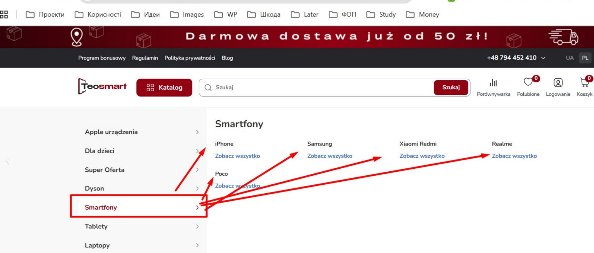The height and width of the screenshot is (253, 594).
Task: Open the Xiaomi Redmi subcategory heading
Action: pos(418,144)
